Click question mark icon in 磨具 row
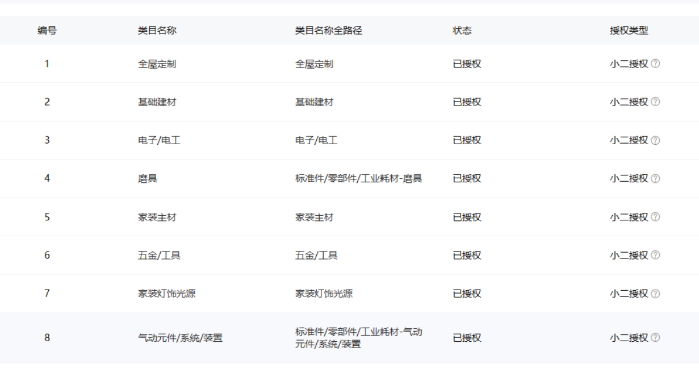This screenshot has width=699, height=381. (x=656, y=179)
